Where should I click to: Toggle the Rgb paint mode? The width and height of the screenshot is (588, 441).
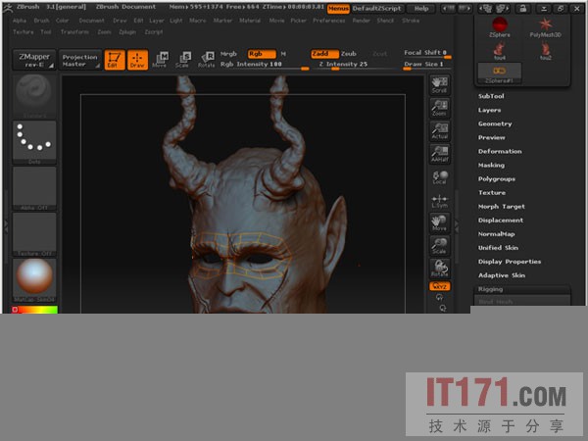[259, 54]
